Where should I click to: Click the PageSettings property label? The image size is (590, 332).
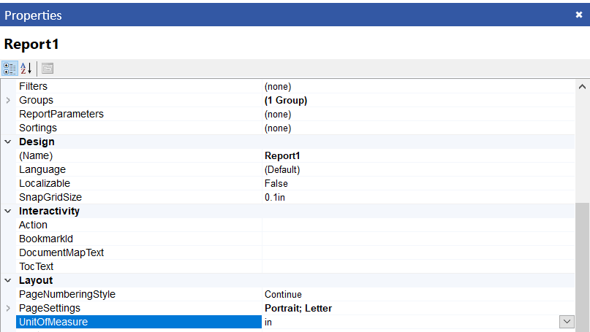[x=50, y=309]
